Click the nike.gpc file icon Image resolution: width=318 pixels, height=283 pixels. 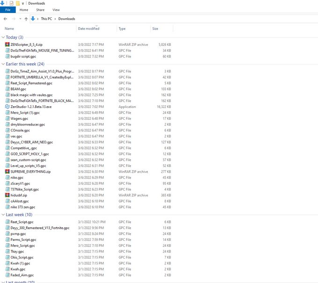(7, 177)
